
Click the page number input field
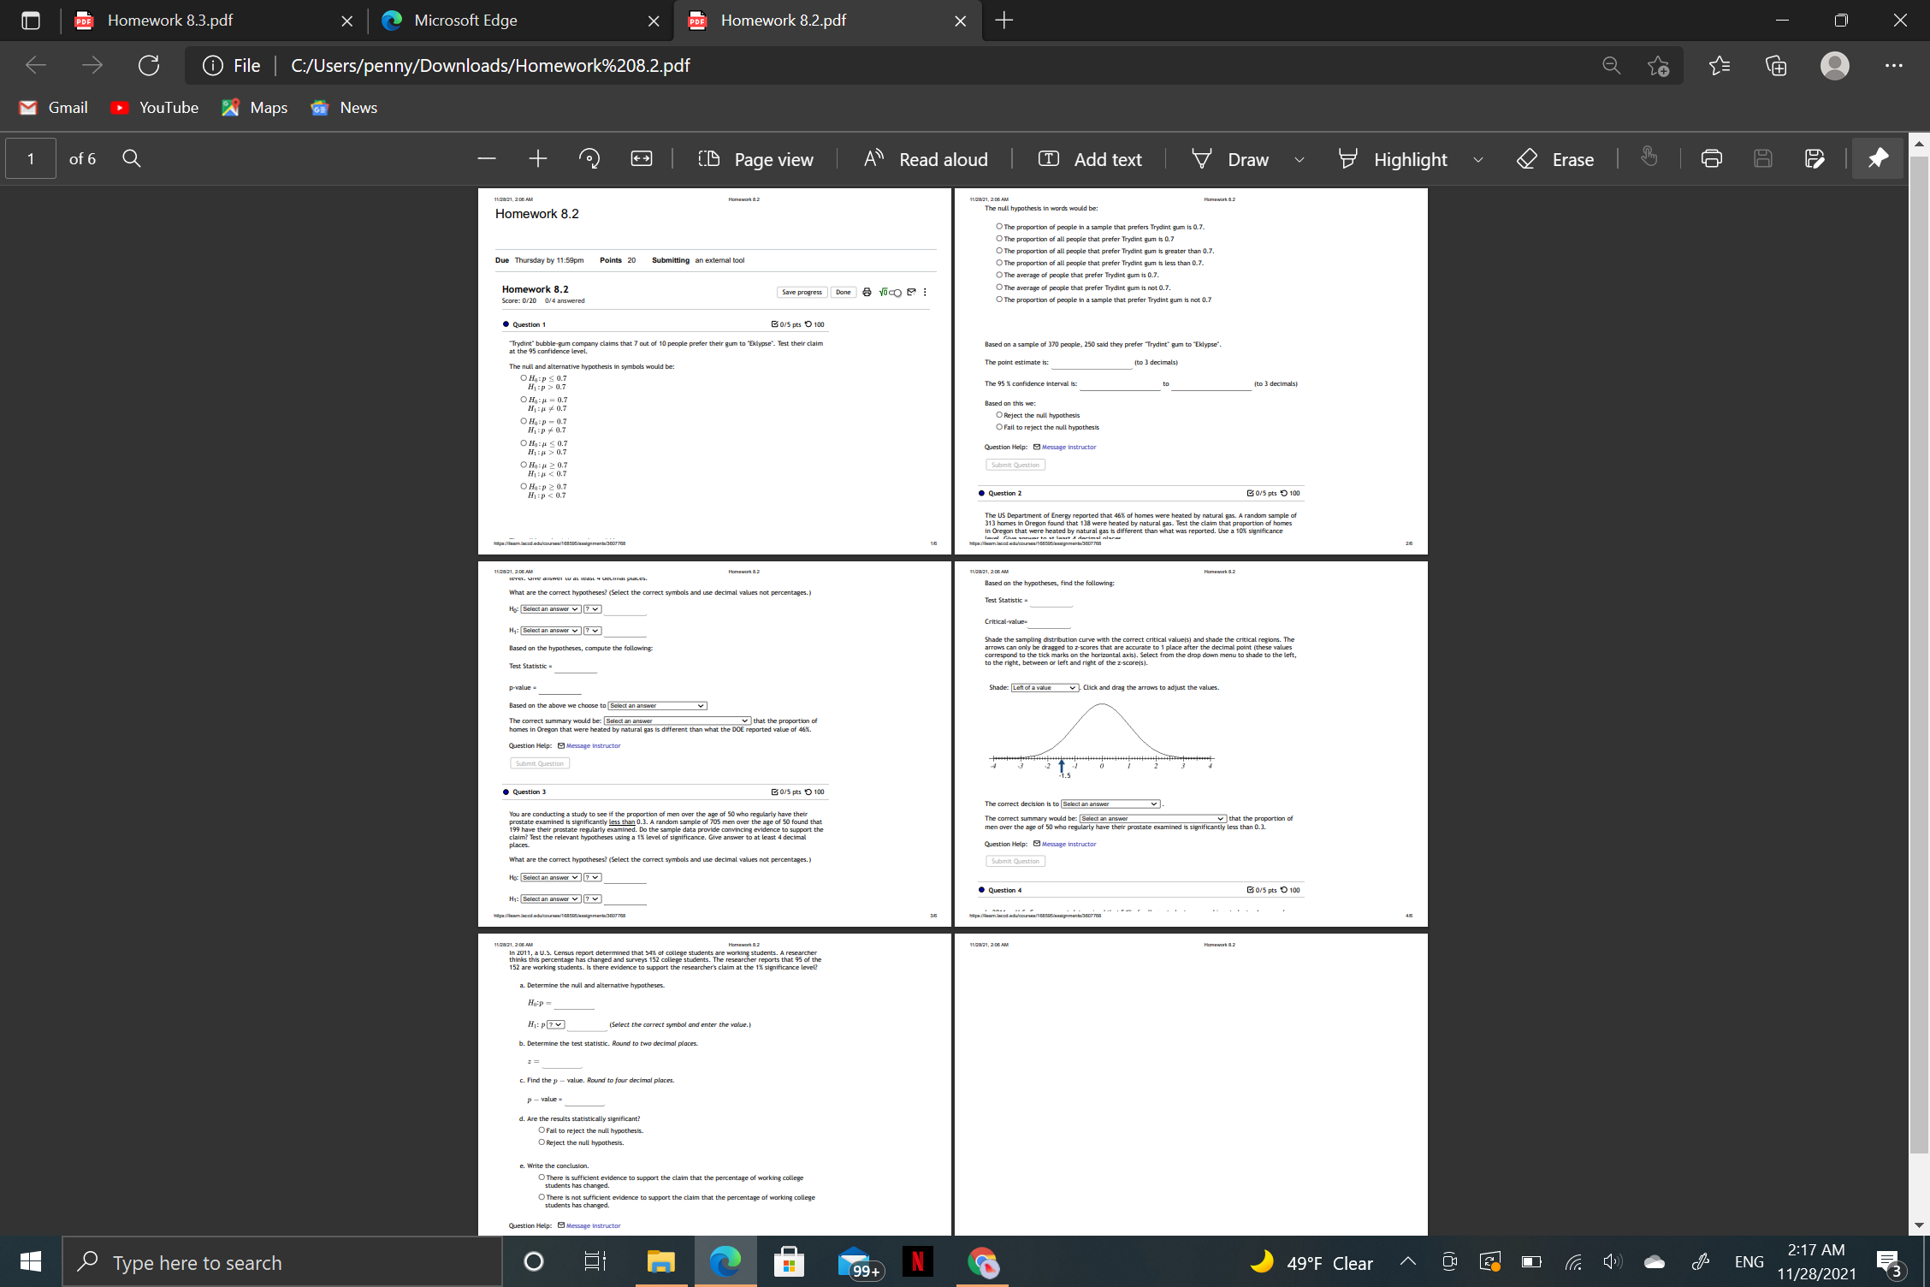(x=30, y=158)
